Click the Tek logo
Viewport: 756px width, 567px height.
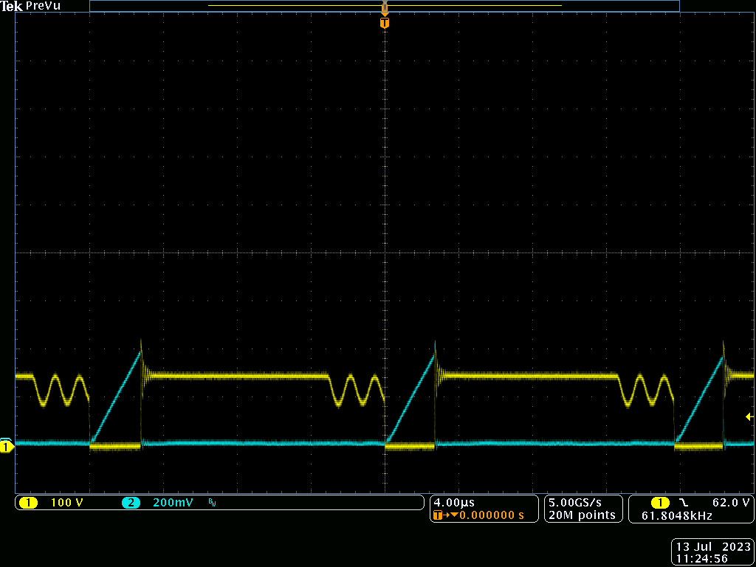click(x=10, y=6)
